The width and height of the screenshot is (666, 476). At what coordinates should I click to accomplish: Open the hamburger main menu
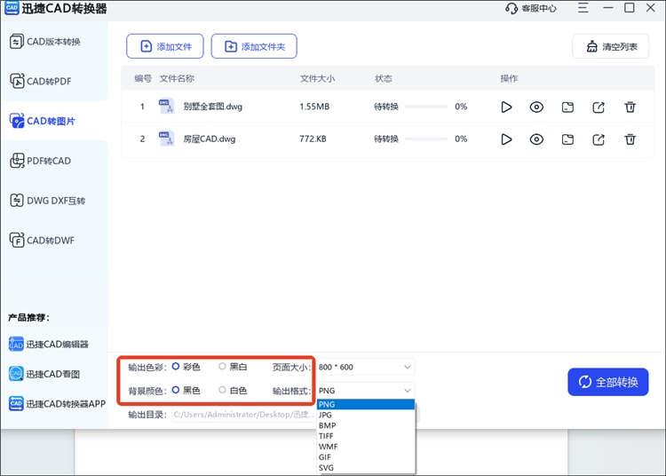point(583,8)
